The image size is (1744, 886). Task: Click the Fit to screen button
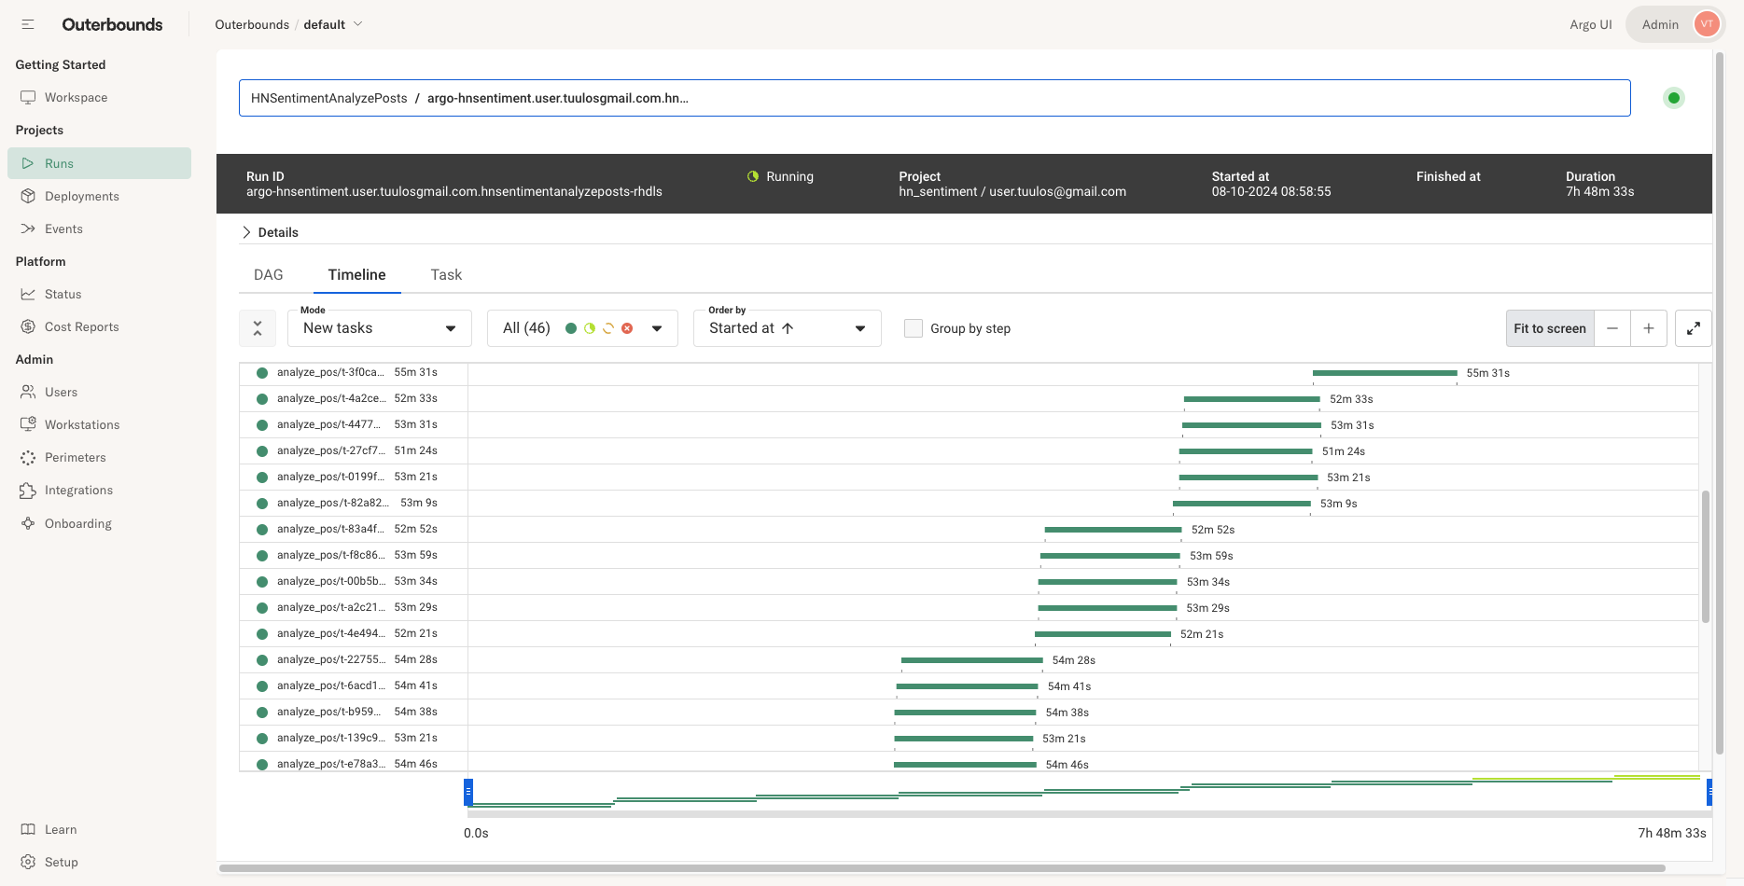click(1550, 328)
